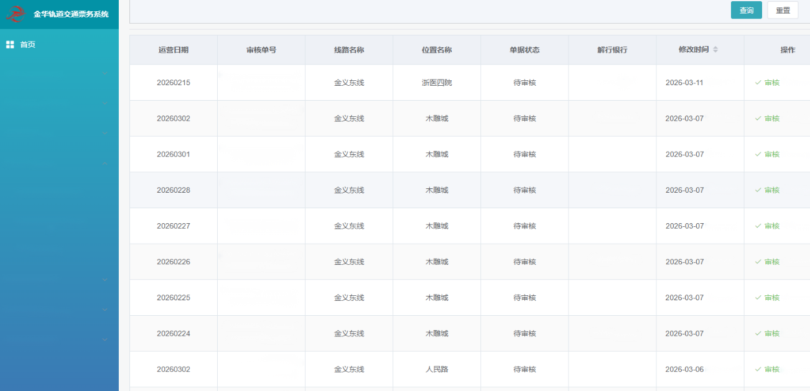Click the 首页 grid icon in sidebar

10,45
